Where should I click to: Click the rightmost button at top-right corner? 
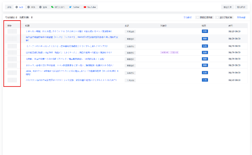pyautogui.click(x=241, y=7)
